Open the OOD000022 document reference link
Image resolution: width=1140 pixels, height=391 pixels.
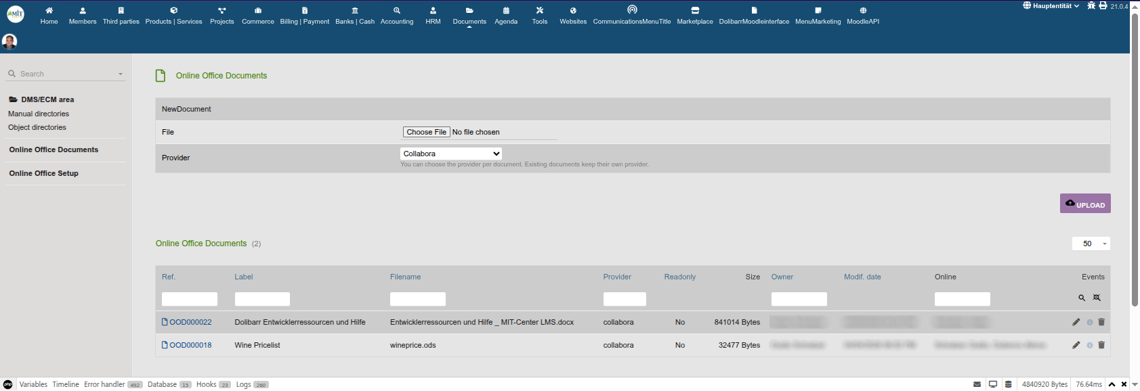pos(190,322)
